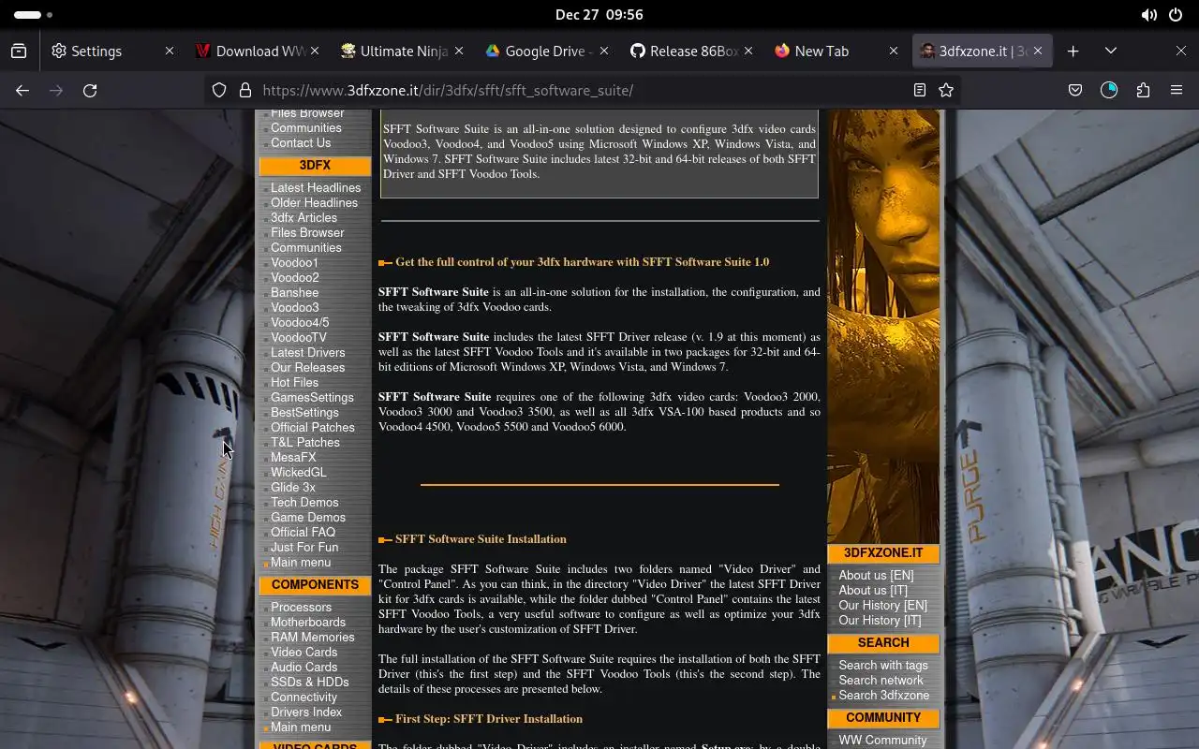Switch to the Ultimate Ninja tab
This screenshot has width=1199, height=749.
point(405,51)
